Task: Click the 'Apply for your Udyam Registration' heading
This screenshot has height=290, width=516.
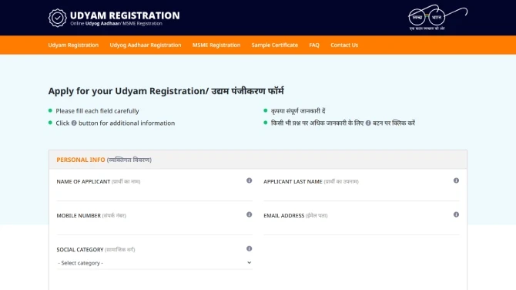Action: [166, 91]
